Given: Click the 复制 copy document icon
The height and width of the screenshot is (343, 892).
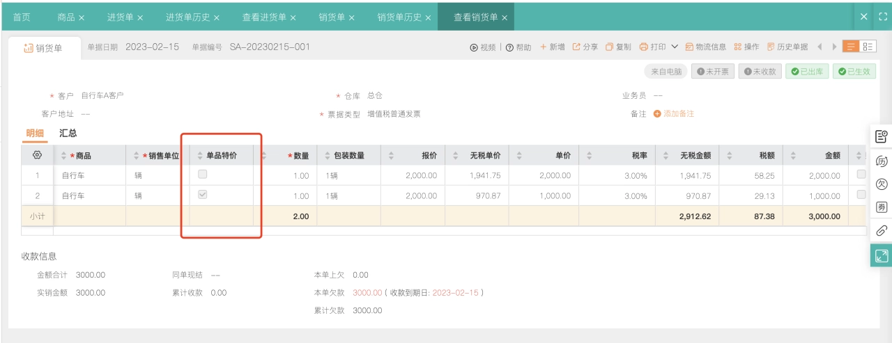Looking at the screenshot, I should click(609, 47).
